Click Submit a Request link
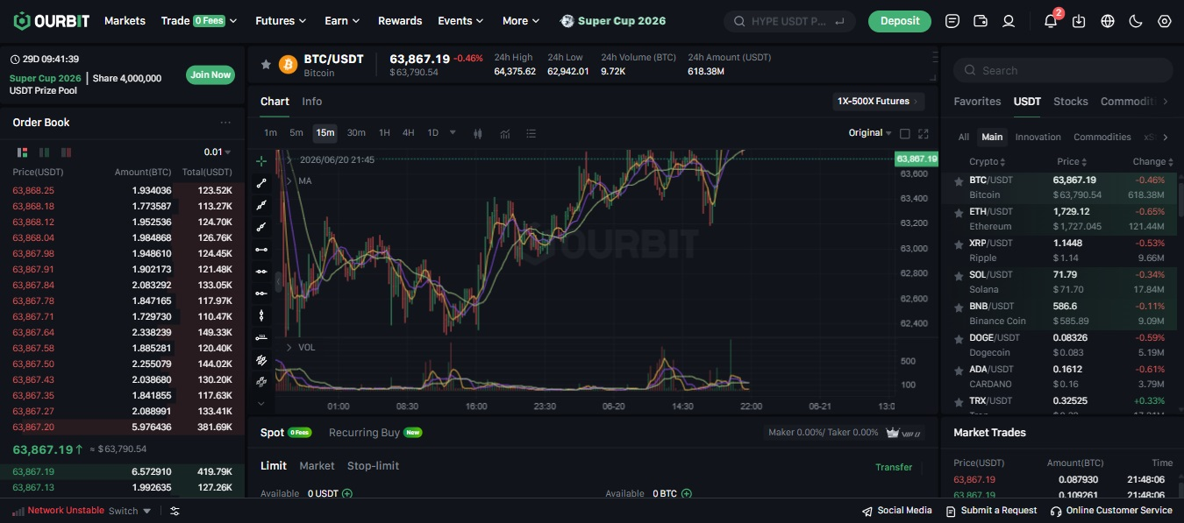This screenshot has width=1184, height=523. [x=990, y=511]
